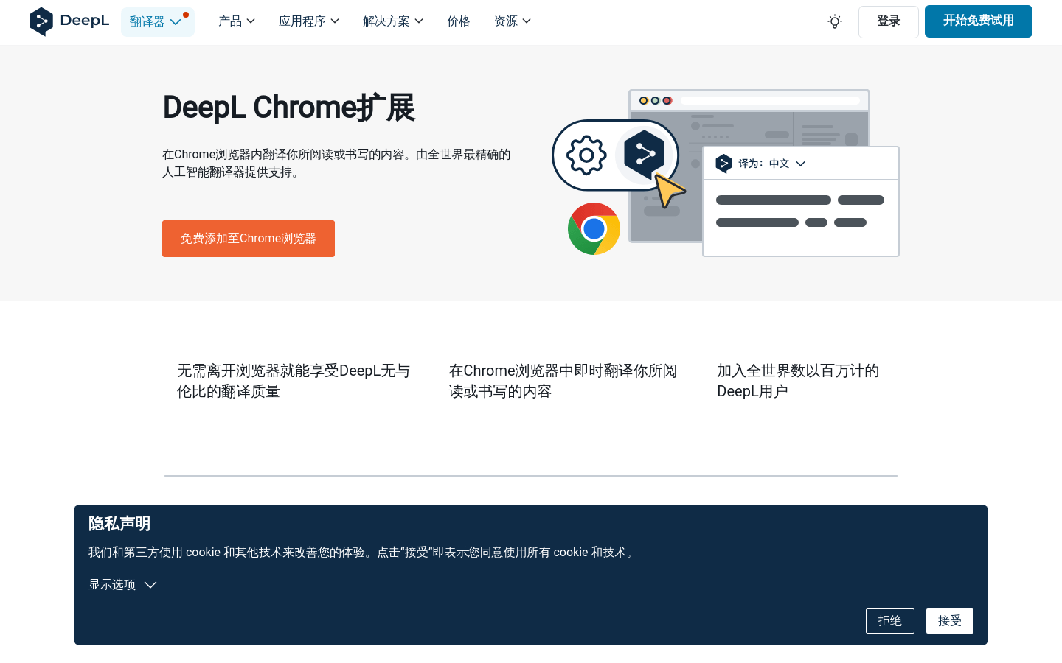Expand 显示选项 in the privacy notice
This screenshot has width=1062, height=663.
coord(122,585)
